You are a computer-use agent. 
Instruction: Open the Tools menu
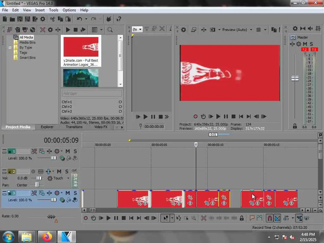click(53, 10)
